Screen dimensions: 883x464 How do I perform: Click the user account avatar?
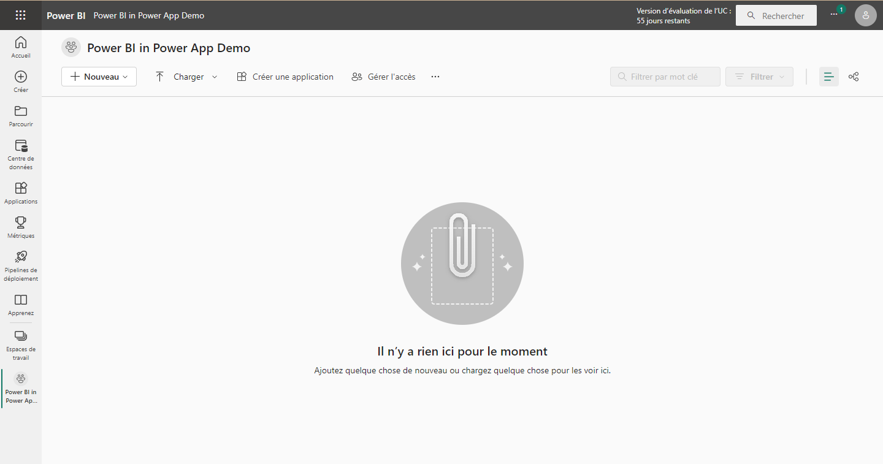(865, 15)
